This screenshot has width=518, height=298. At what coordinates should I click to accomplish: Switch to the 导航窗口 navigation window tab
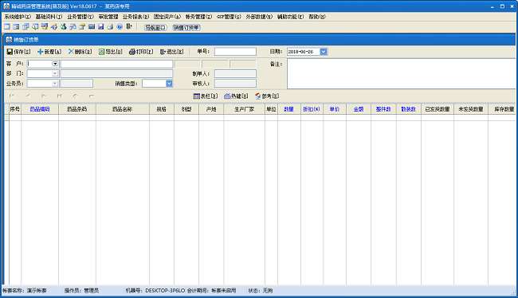click(x=155, y=28)
